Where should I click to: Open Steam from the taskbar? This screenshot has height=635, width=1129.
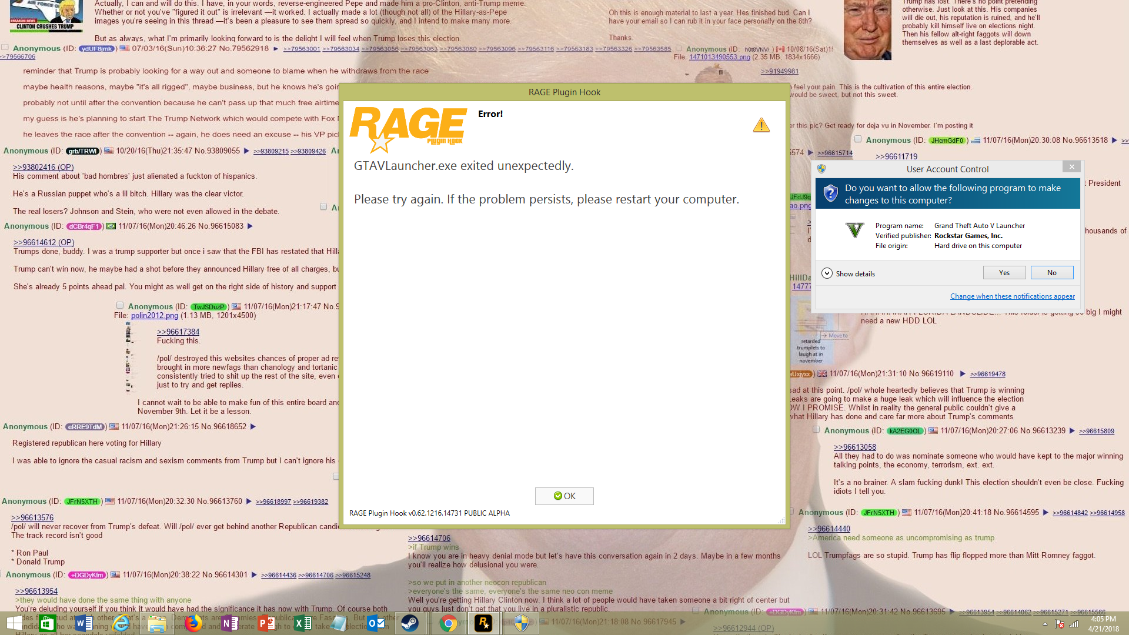coord(410,623)
